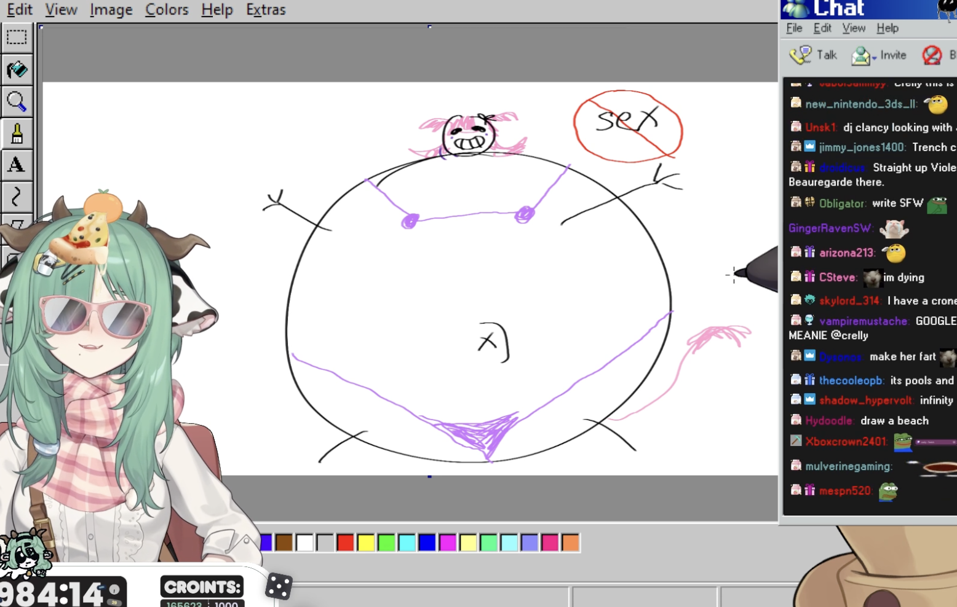This screenshot has width=957, height=607.
Task: Open the Image menu
Action: coord(111,10)
